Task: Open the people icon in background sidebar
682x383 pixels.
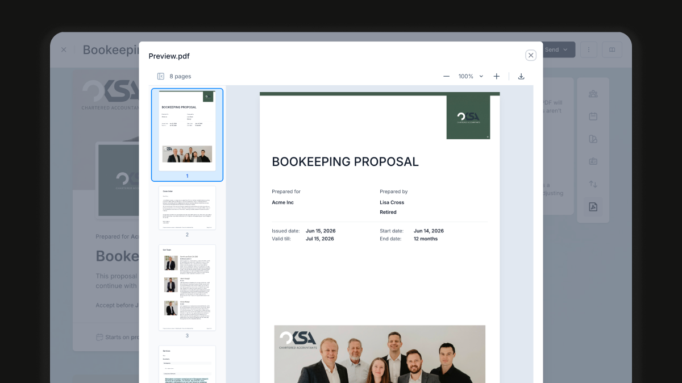Action: (x=593, y=94)
